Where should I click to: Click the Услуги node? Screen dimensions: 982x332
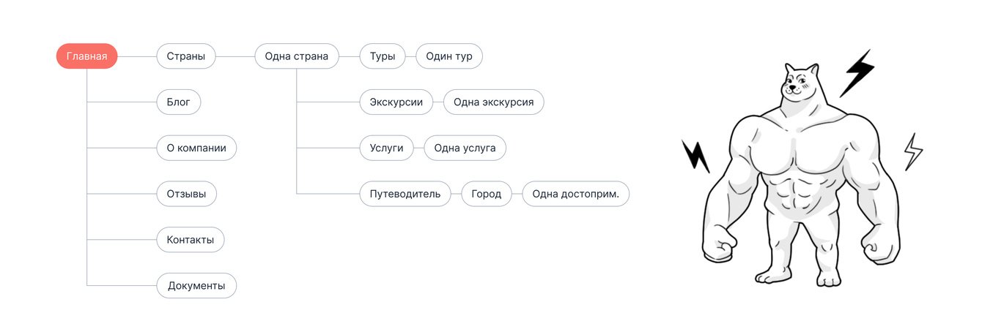coord(386,148)
